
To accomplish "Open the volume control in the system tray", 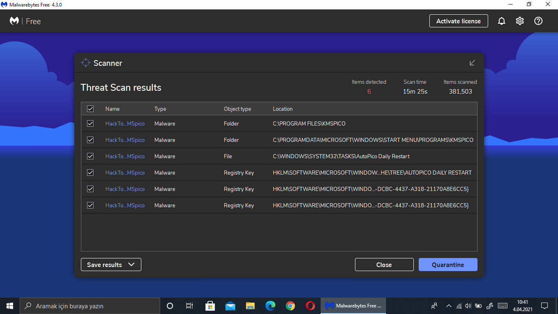I will pyautogui.click(x=468, y=306).
